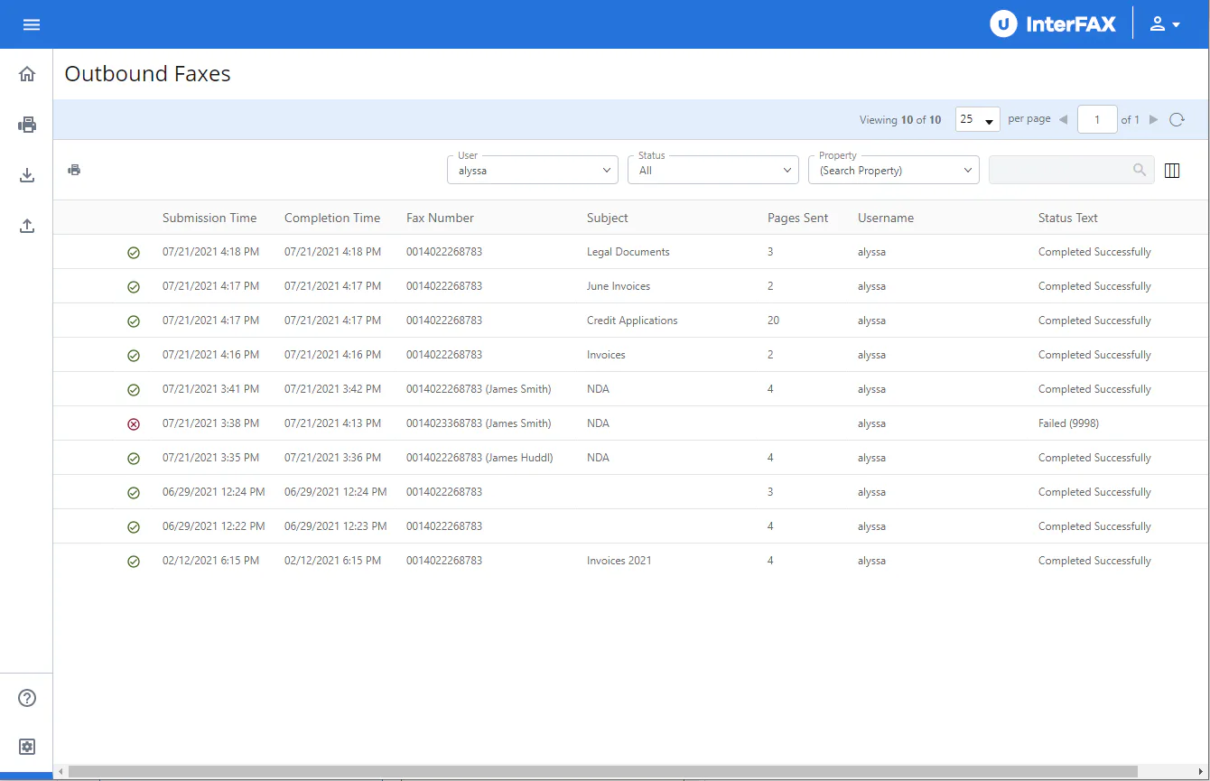Open the column chooser icon
The image size is (1210, 781).
pos(1172,170)
